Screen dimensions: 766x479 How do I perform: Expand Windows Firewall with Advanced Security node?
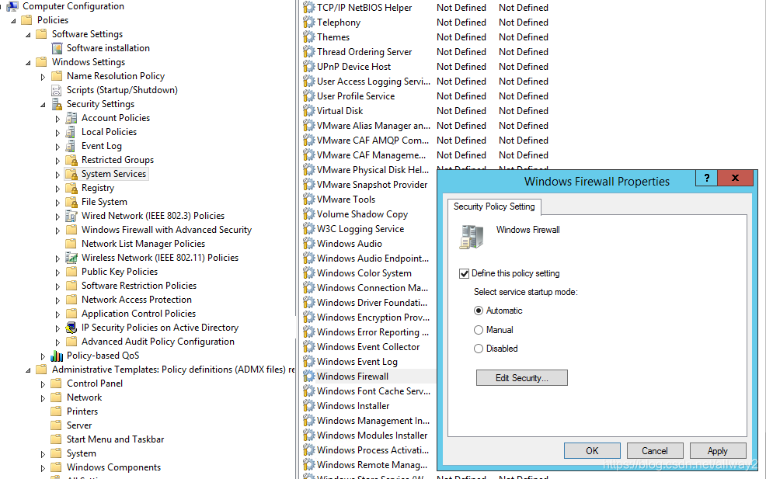pyautogui.click(x=57, y=231)
